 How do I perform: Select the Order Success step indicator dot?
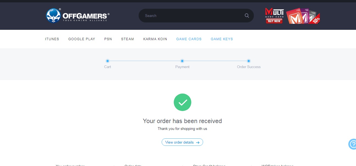[248, 61]
